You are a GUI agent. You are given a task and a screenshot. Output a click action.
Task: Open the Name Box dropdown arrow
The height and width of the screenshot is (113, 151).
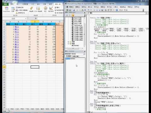25,19
